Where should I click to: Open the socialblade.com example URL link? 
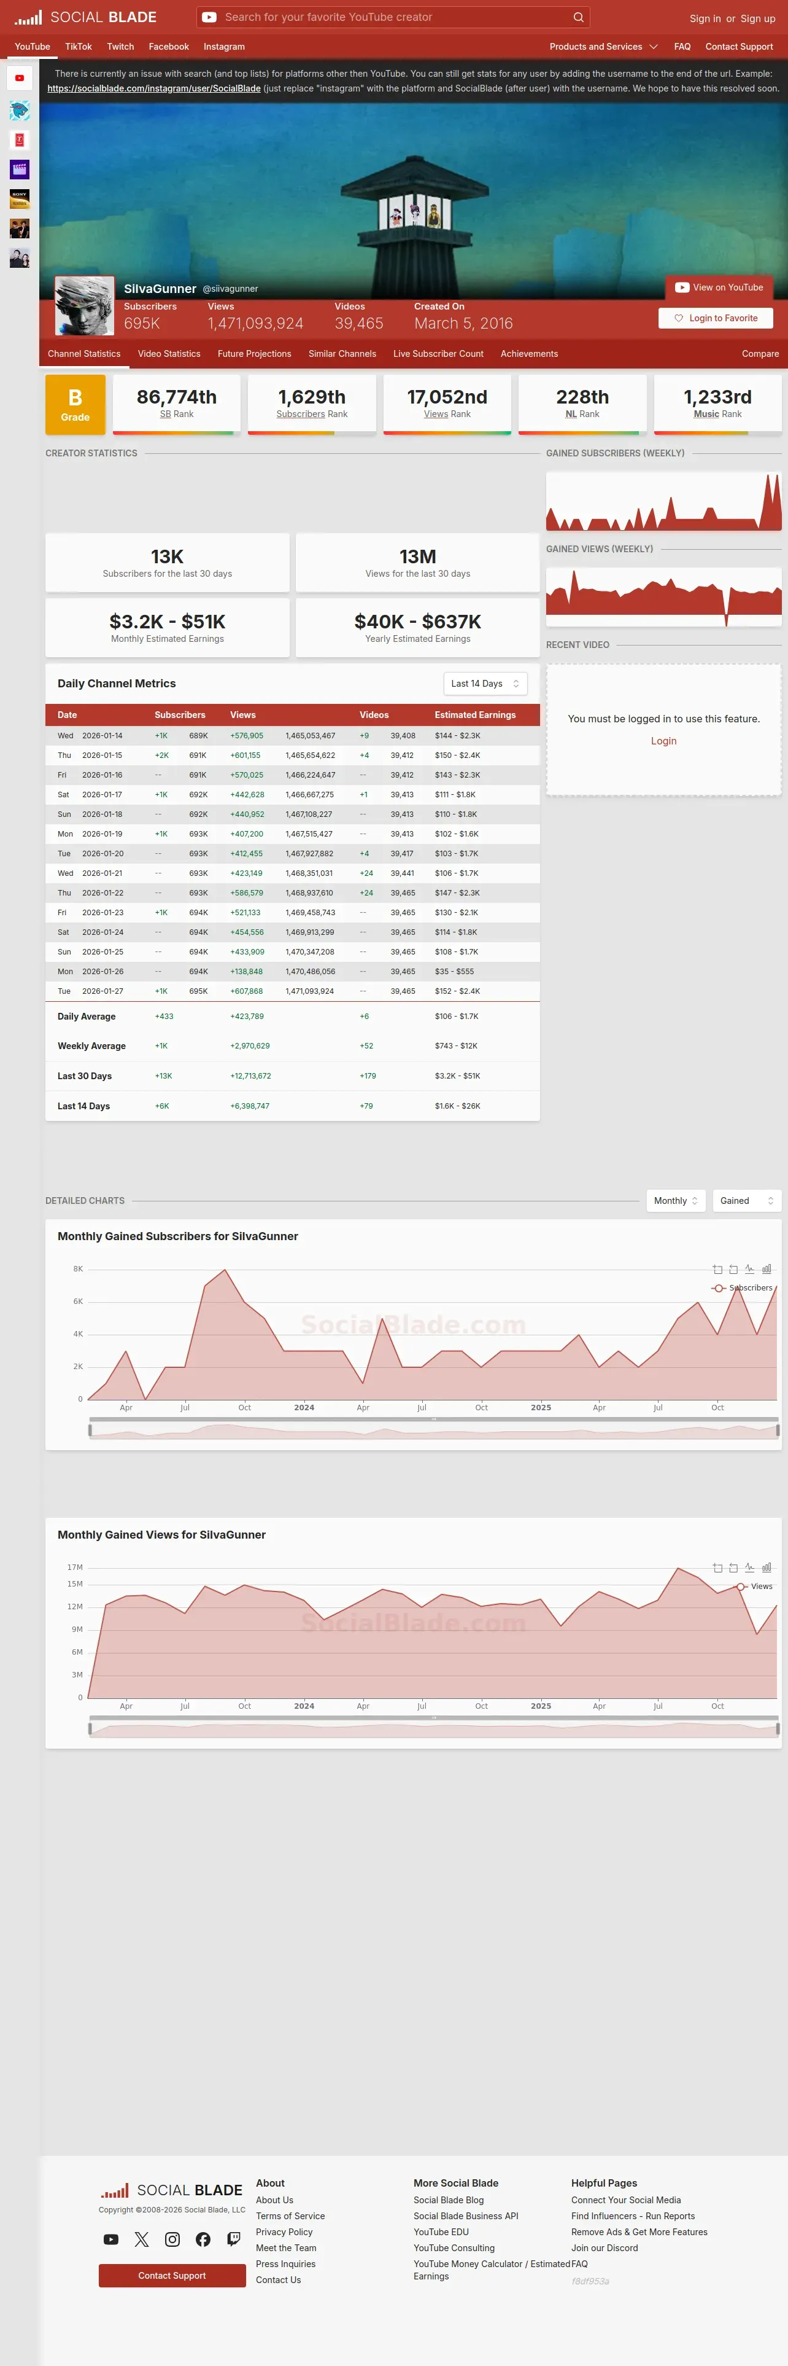tap(154, 88)
